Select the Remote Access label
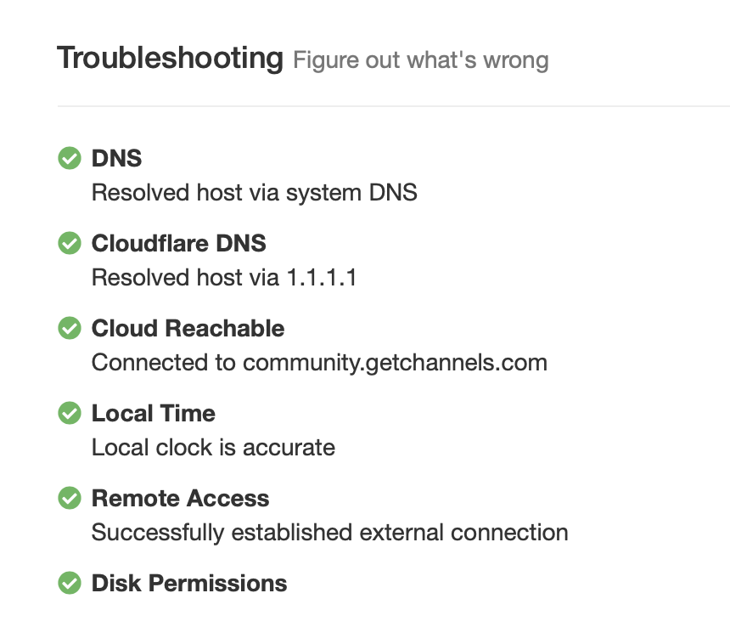 [x=180, y=499]
